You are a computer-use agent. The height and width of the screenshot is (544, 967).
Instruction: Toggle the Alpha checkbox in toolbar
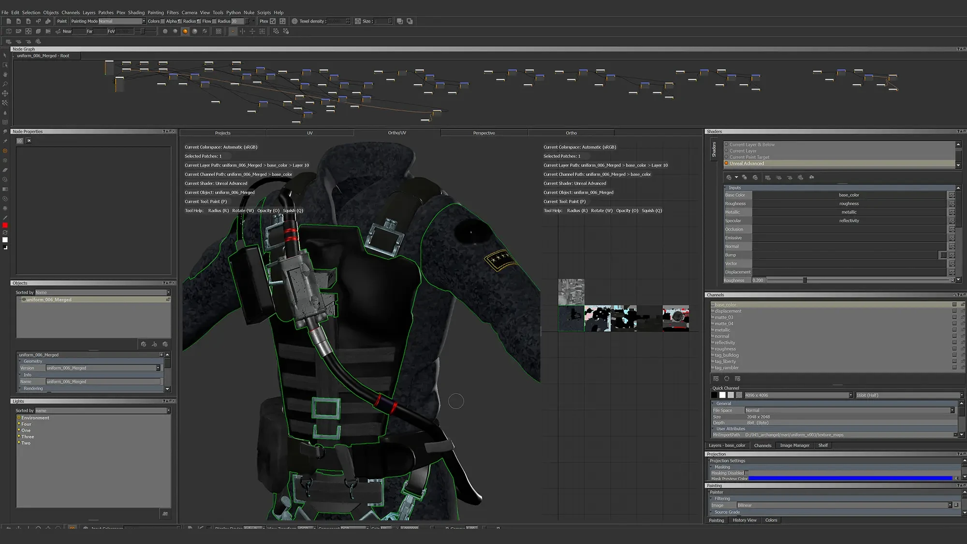pos(180,21)
